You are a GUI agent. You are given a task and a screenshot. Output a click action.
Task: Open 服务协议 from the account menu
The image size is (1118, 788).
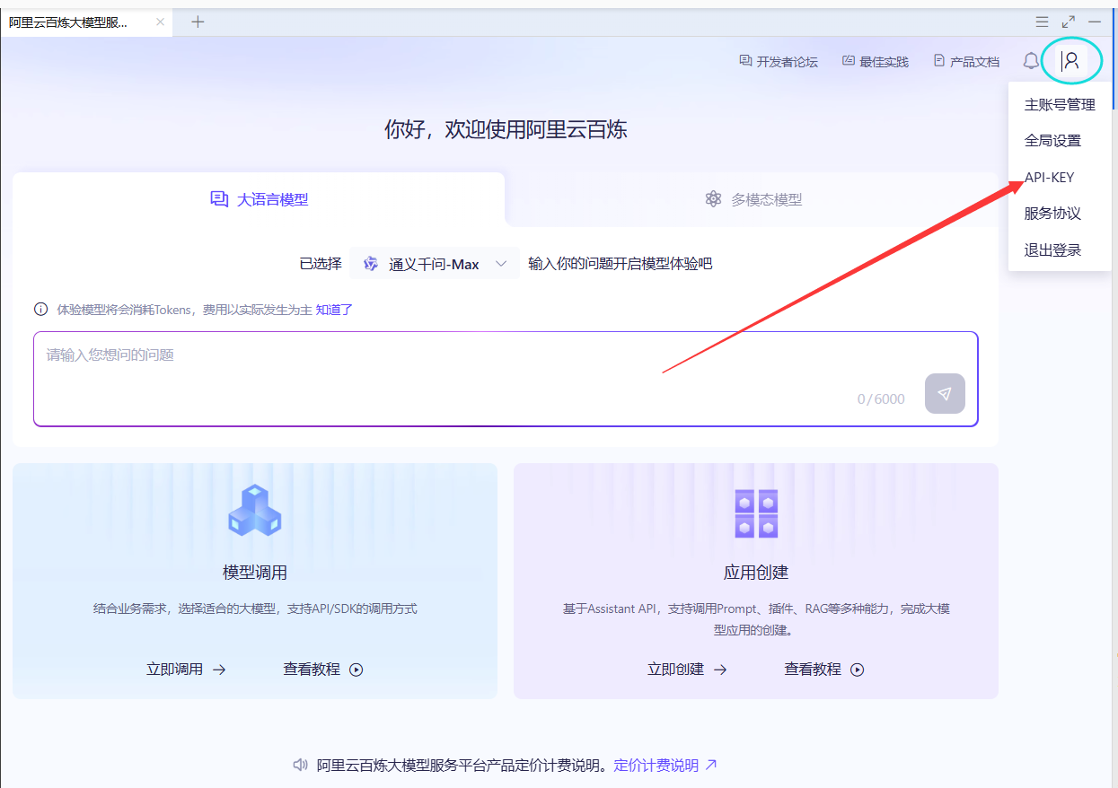tap(1052, 214)
